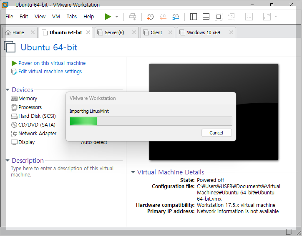The width and height of the screenshot is (302, 236).
Task: Click the stretch guest display icon
Action: pyautogui.click(x=267, y=17)
